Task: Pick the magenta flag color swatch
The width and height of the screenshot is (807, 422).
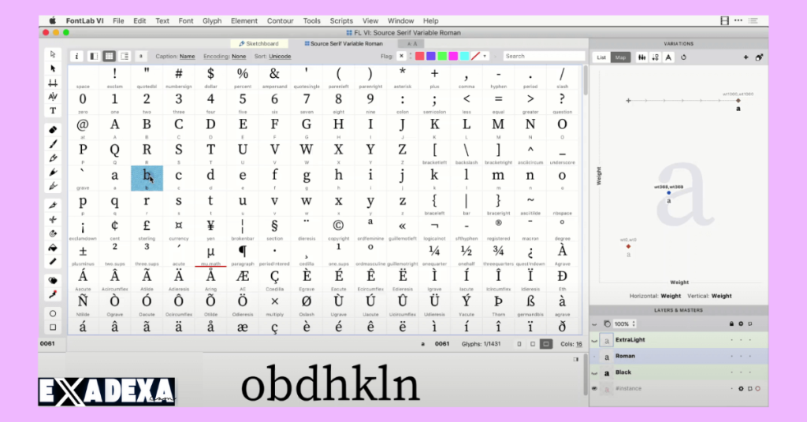Action: 453,56
